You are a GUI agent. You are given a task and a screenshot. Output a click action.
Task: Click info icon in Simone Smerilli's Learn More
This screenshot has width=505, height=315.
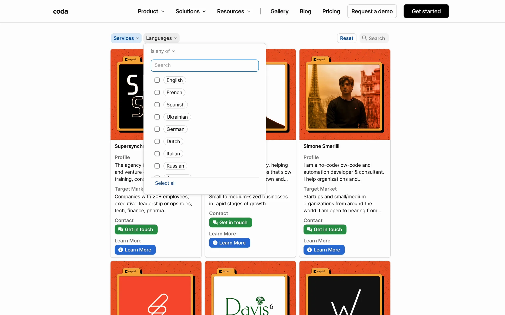[309, 250]
